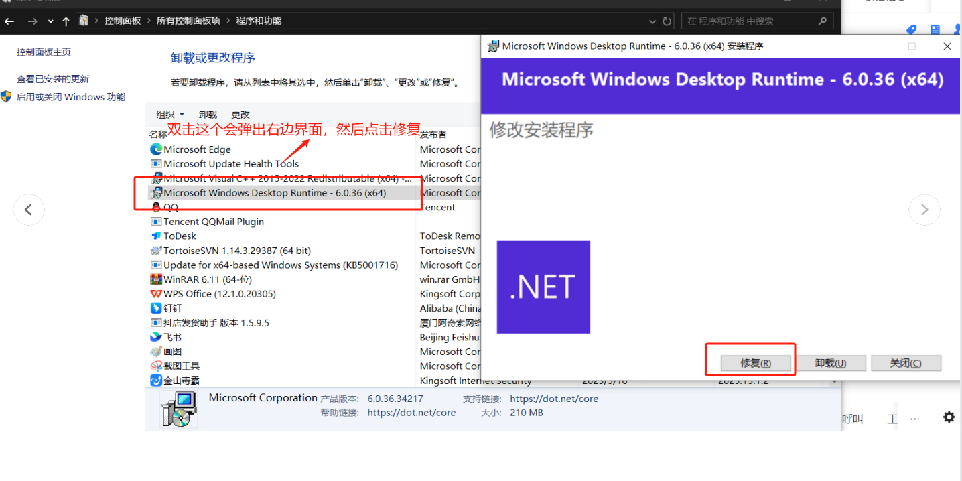
Task: Select Microsoft Windows Desktop Runtime 6.0.36 row icon
Action: (x=156, y=193)
